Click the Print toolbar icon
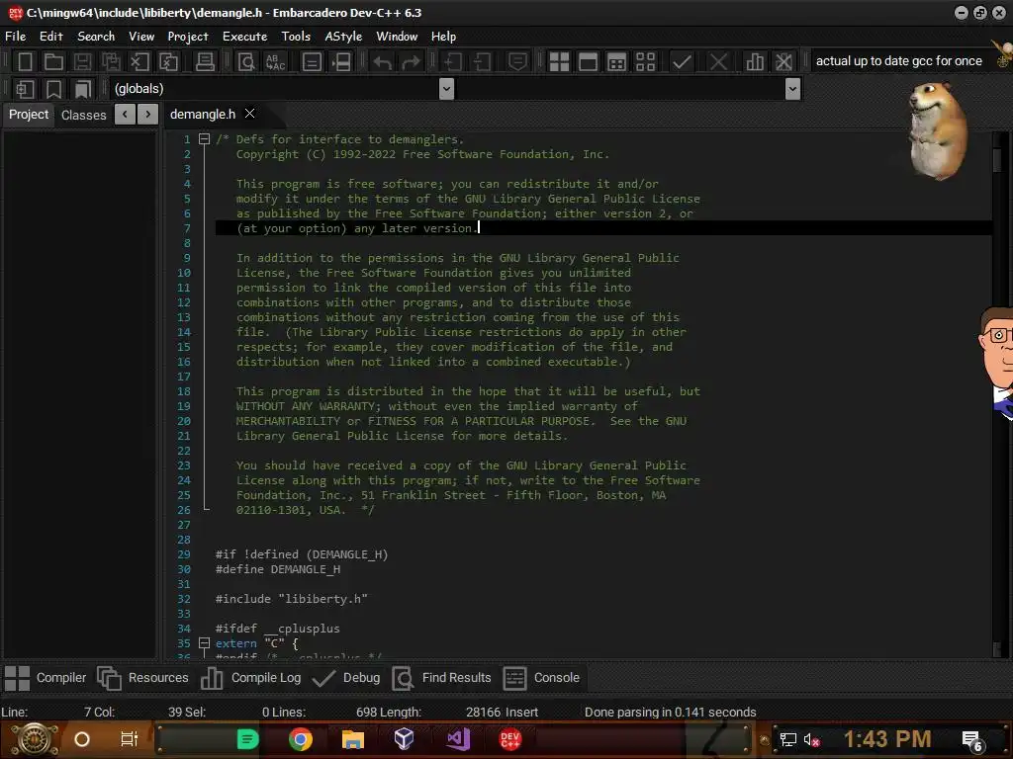1013x759 pixels. coord(205,62)
